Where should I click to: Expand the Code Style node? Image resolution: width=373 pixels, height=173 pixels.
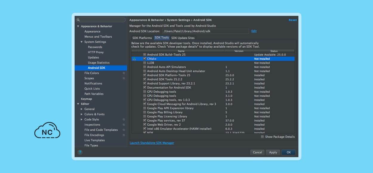point(82,120)
